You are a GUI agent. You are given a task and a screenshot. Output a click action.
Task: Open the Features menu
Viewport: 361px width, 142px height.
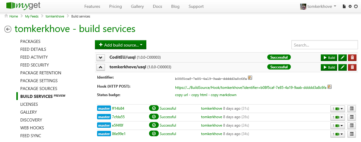pos(92,6)
